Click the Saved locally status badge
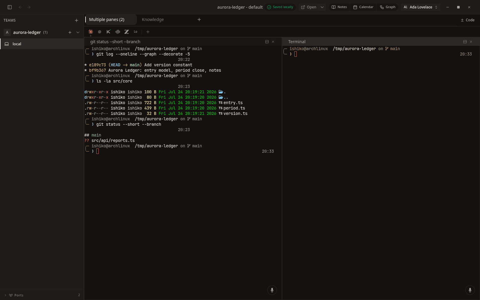The image size is (480, 300). [x=280, y=7]
